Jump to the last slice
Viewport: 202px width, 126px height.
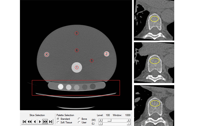coord(51,122)
